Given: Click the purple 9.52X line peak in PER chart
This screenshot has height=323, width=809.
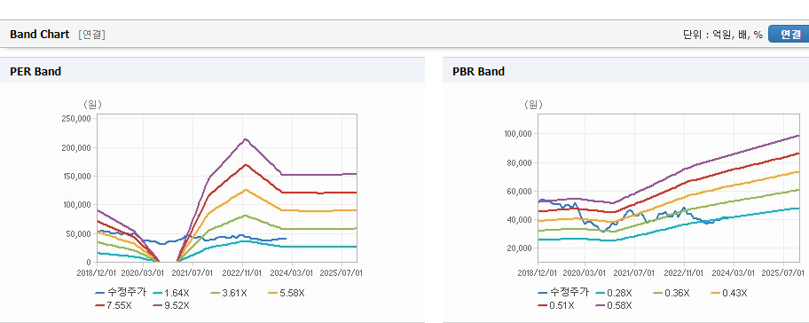Looking at the screenshot, I should click(x=246, y=139).
